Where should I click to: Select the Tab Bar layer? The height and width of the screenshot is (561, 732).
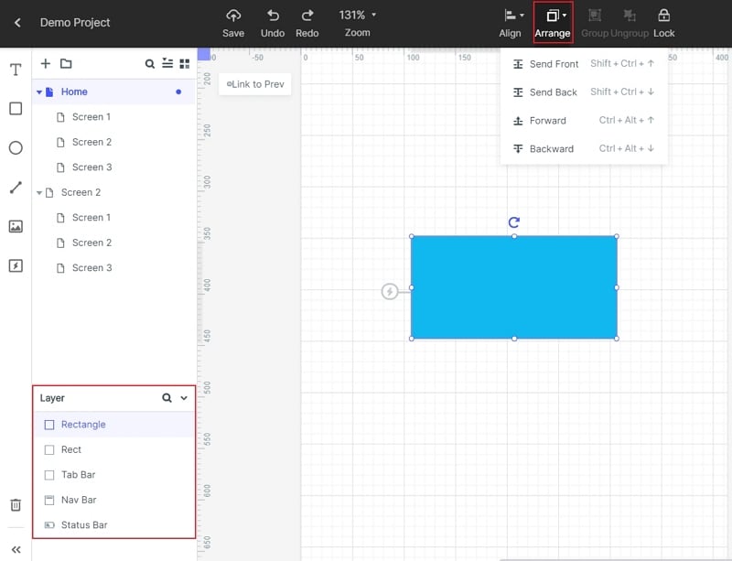(x=113, y=475)
